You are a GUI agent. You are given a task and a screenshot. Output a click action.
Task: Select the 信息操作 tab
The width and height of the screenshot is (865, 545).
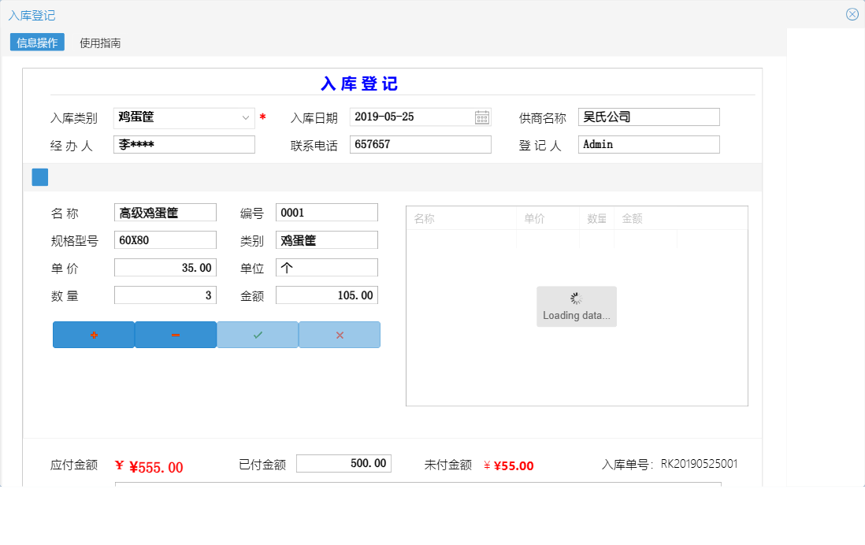click(x=36, y=43)
